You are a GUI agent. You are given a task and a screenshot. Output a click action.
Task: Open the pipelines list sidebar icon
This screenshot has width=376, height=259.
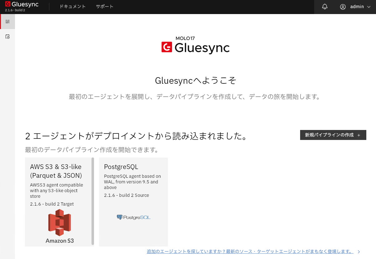(7, 22)
